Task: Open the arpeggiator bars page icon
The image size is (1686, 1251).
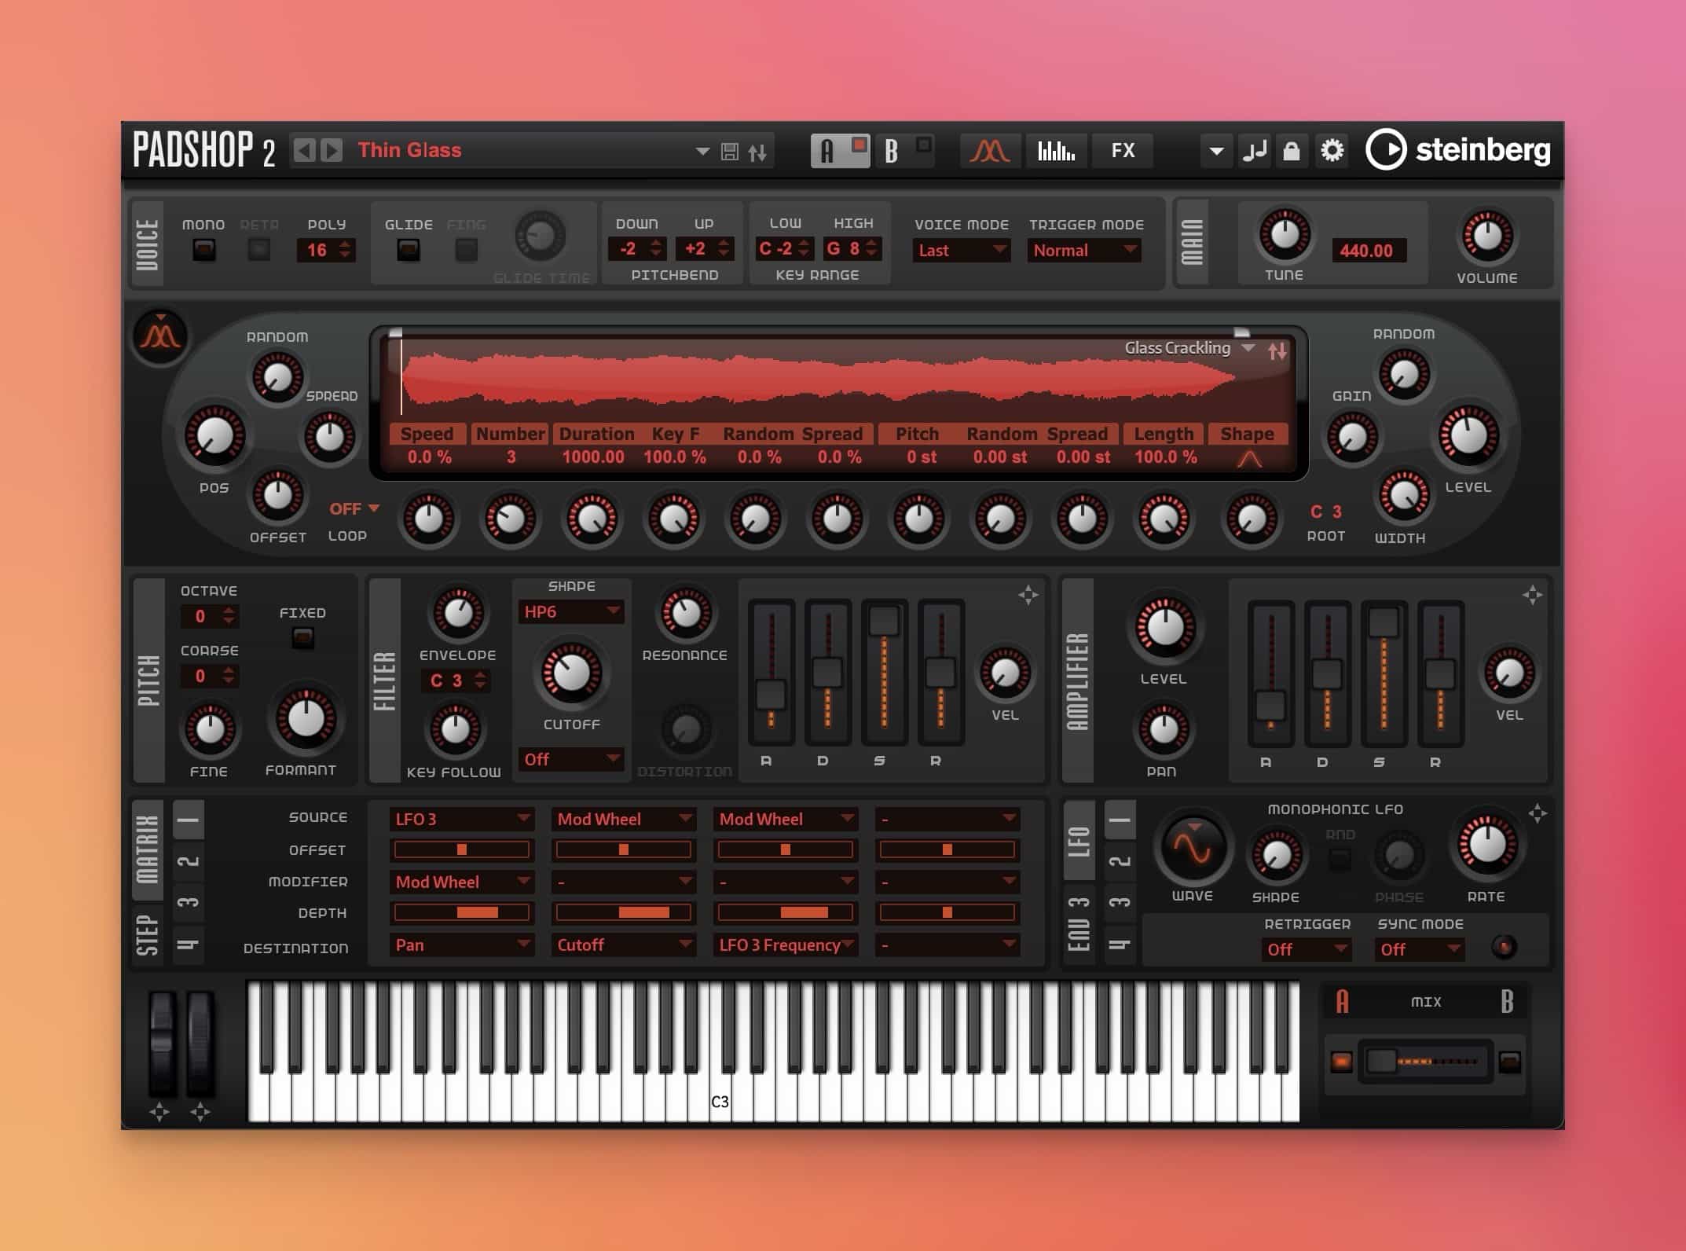Action: (1056, 150)
